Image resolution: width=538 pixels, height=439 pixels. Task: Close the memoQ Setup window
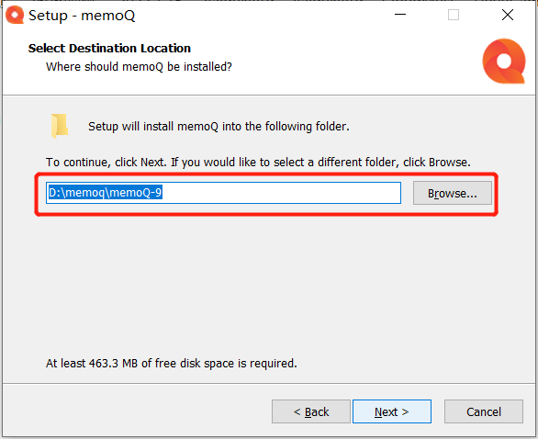(508, 15)
